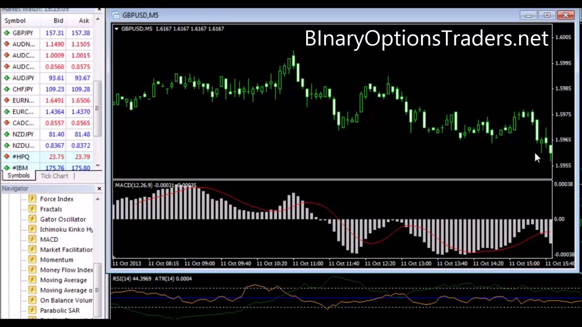Switch to the Symbols tab
Viewport: 582px width, 327px height.
(18, 175)
